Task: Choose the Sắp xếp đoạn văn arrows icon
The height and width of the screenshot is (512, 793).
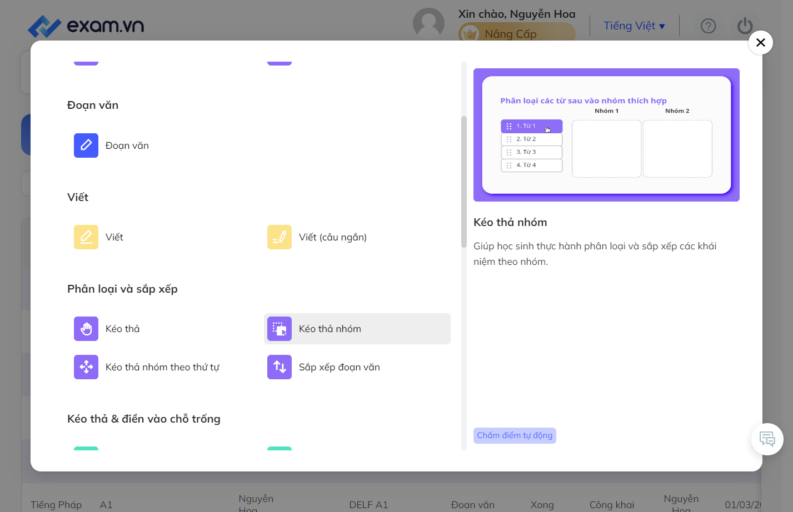Action: 280,367
